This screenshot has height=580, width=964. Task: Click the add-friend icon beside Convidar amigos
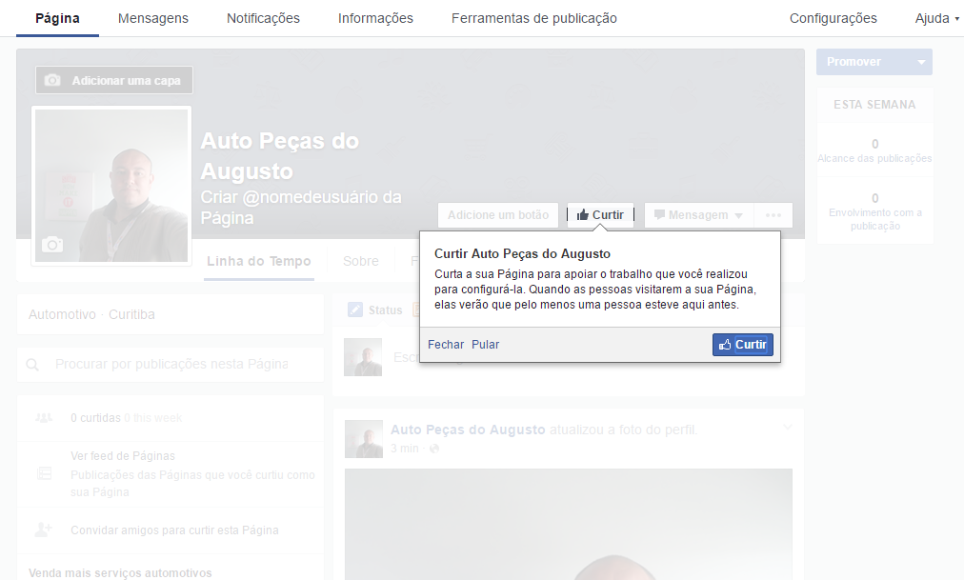pyautogui.click(x=44, y=530)
